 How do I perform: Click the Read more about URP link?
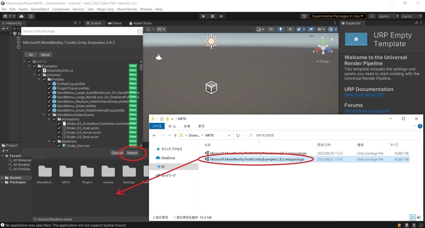[x=364, y=95]
